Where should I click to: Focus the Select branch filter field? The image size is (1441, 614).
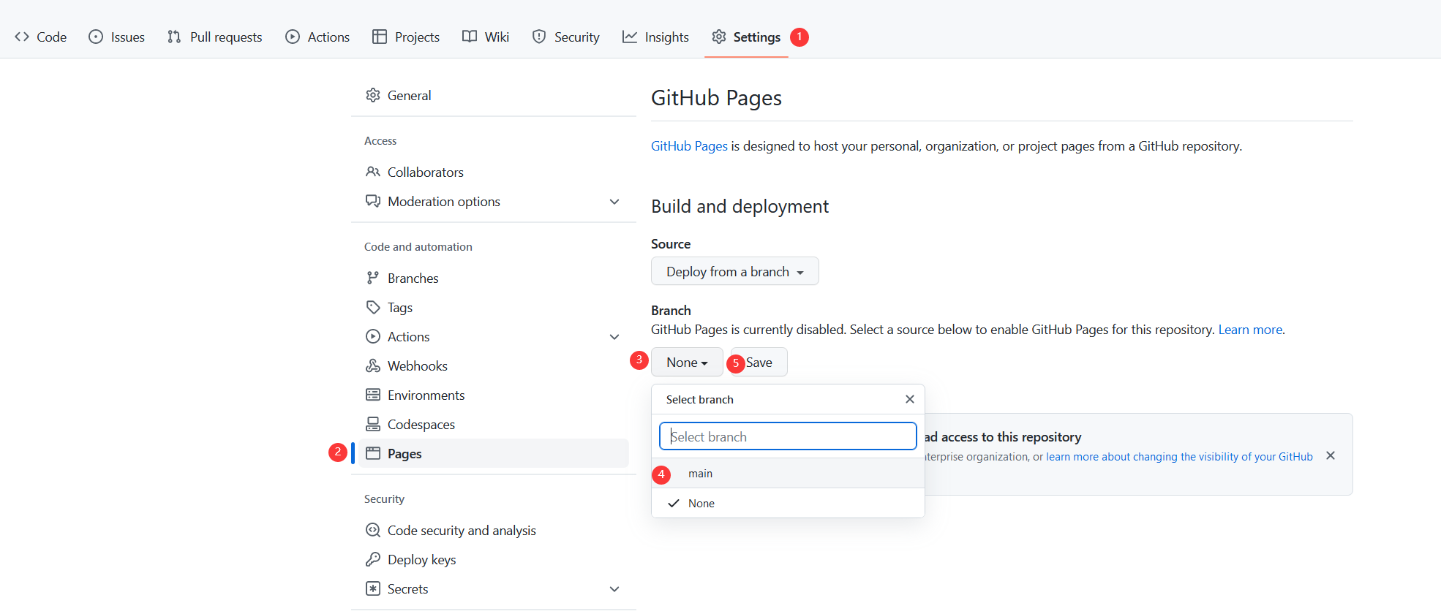tap(788, 436)
